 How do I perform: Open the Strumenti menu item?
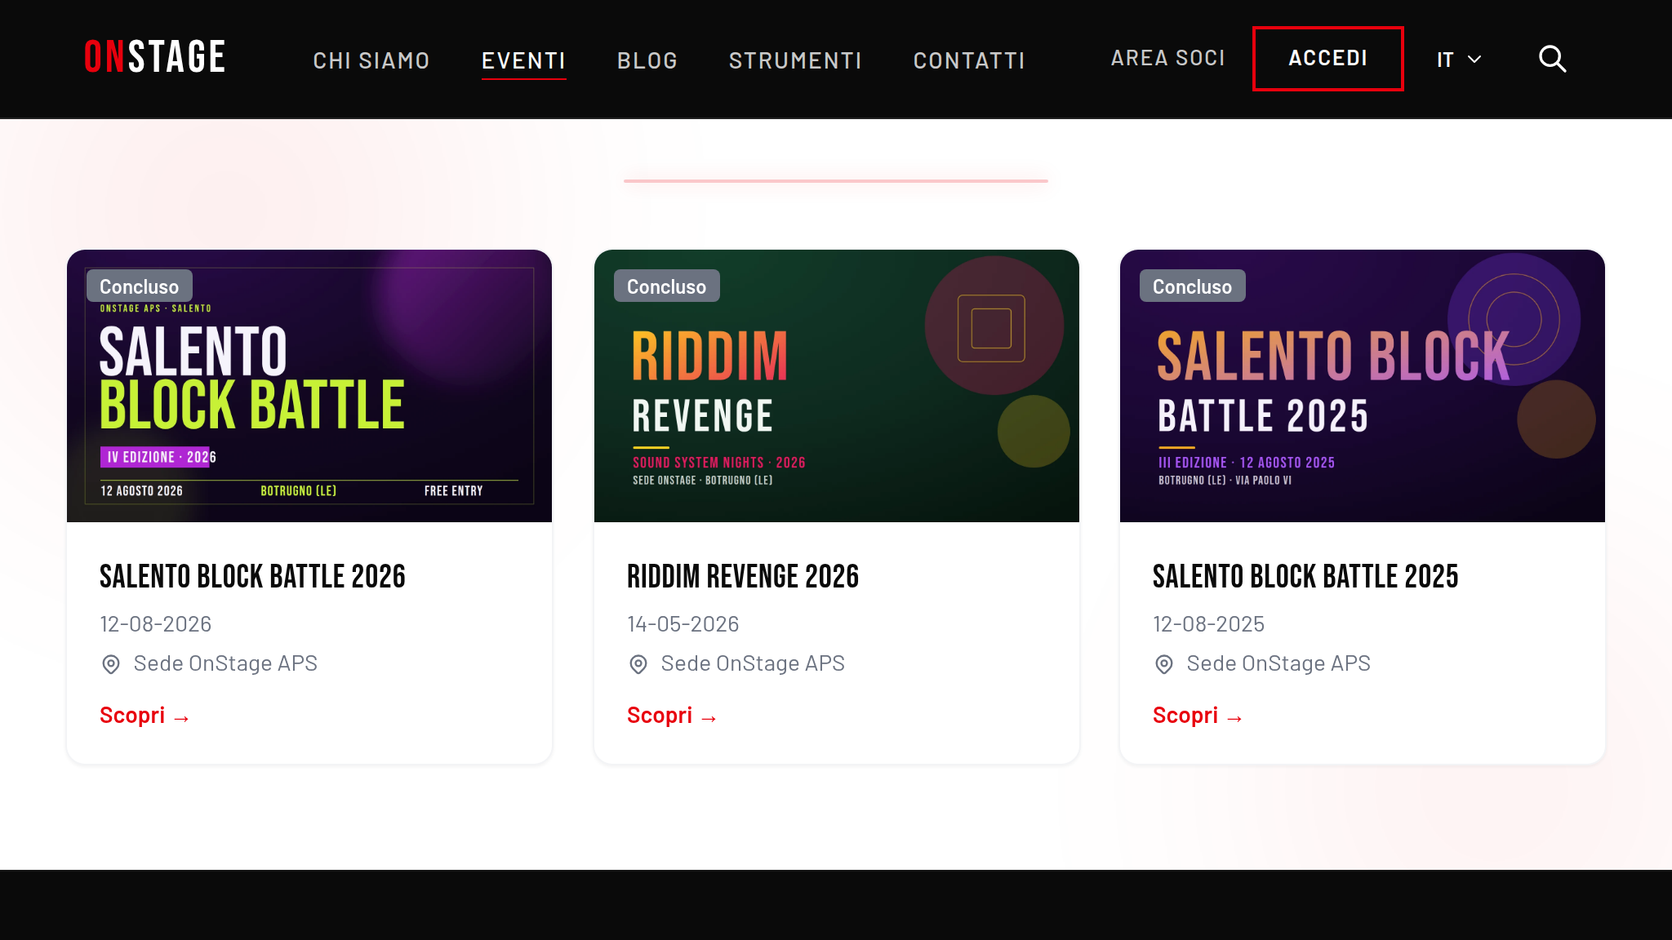(x=795, y=60)
